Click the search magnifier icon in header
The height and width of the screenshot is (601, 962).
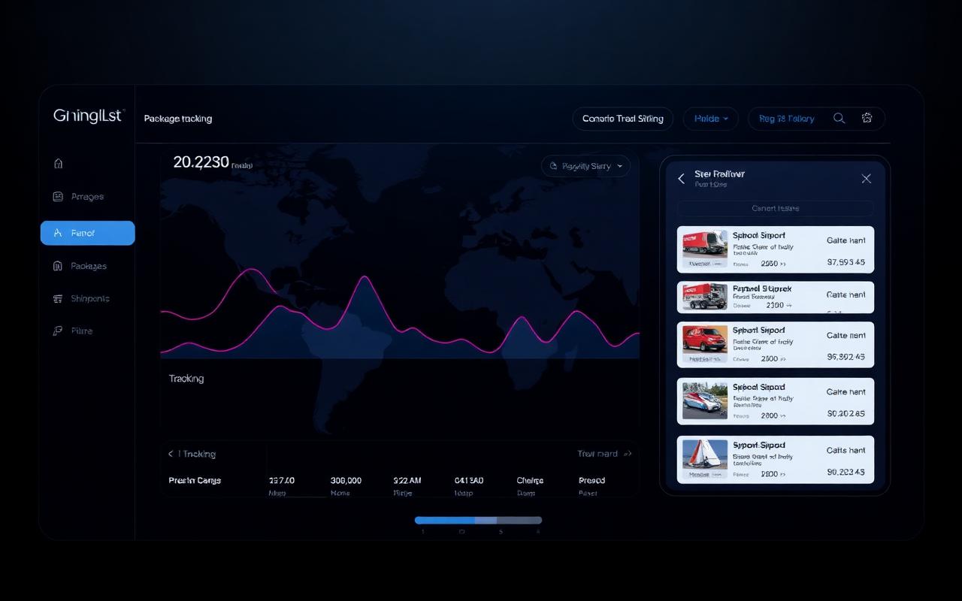(839, 118)
